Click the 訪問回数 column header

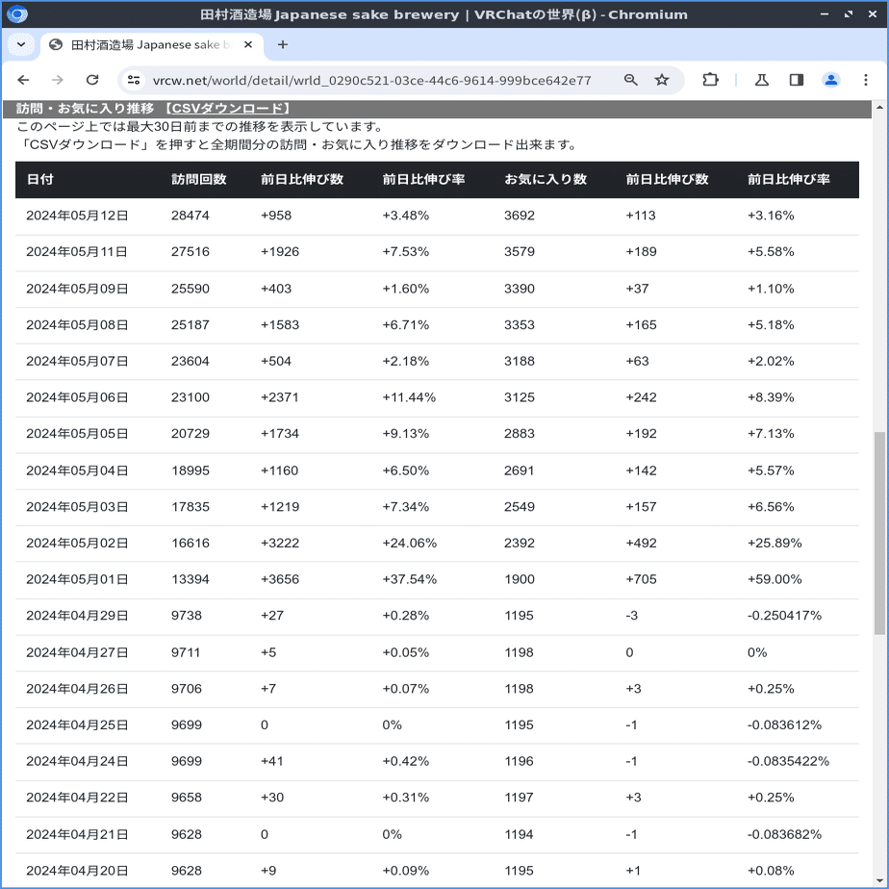[199, 180]
